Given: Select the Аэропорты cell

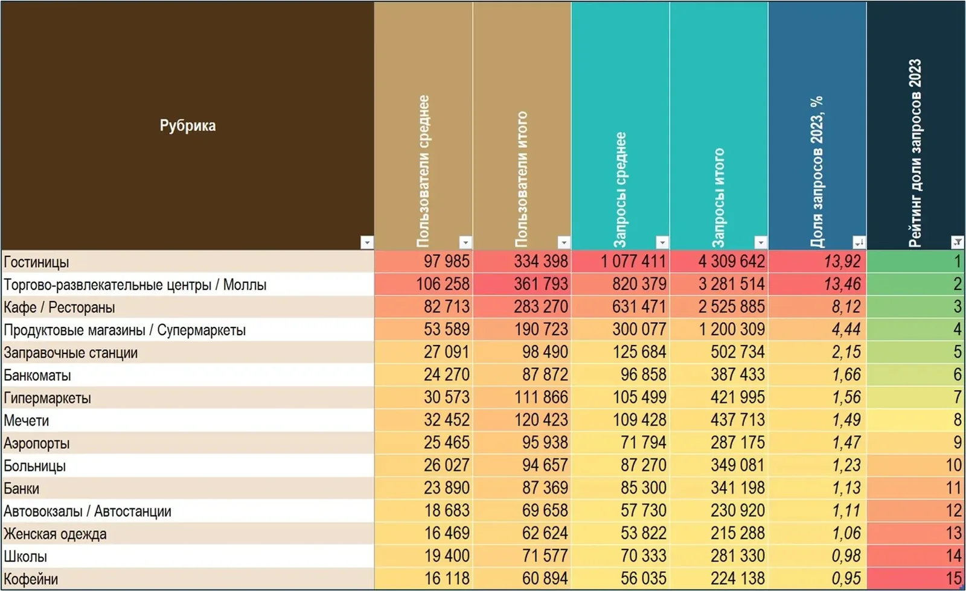Looking at the screenshot, I should coord(188,443).
